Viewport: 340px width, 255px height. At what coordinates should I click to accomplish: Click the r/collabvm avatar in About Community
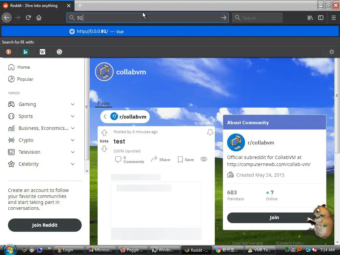click(236, 142)
